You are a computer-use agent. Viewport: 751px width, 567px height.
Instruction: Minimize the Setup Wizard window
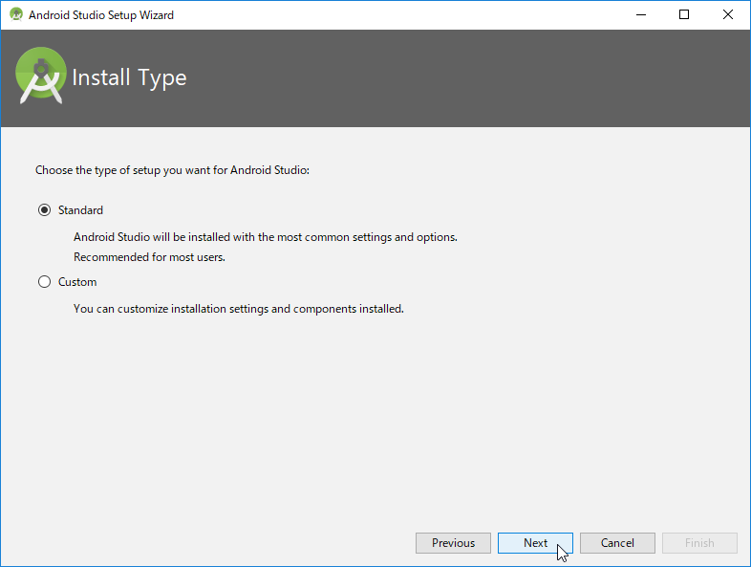(641, 15)
